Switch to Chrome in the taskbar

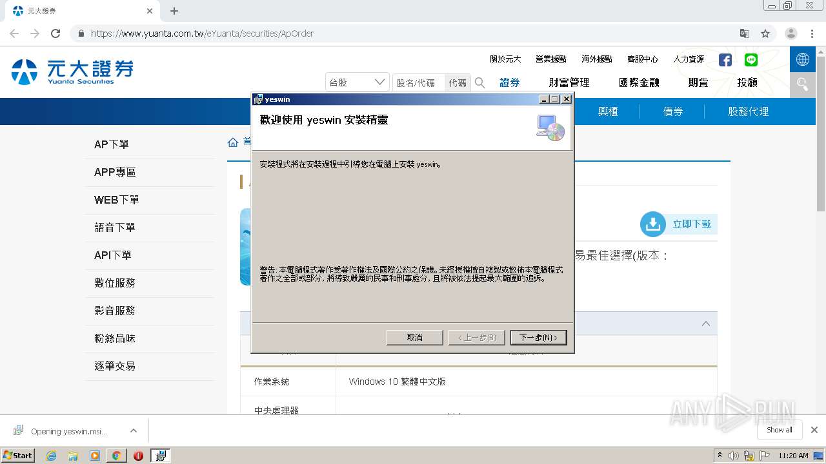pos(116,456)
